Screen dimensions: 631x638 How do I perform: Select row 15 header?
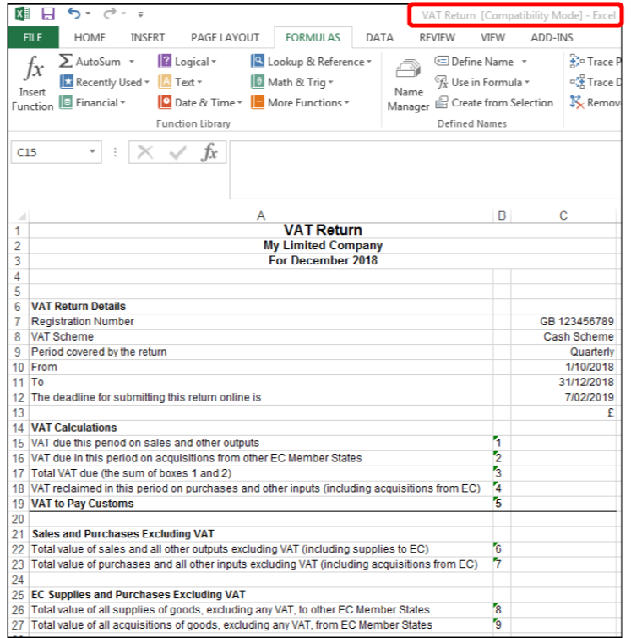19,443
